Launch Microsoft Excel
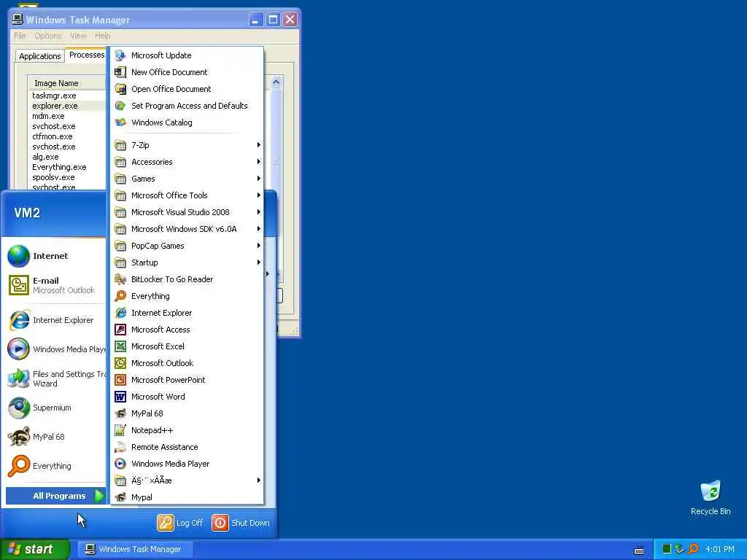 [187, 346]
